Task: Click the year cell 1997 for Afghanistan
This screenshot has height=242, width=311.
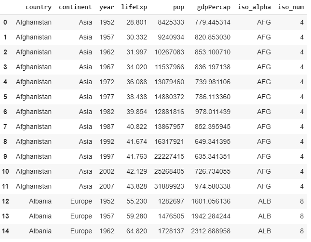Action: pos(107,156)
